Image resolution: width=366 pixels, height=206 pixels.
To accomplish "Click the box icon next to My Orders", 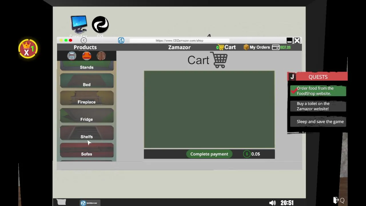I will (246, 47).
